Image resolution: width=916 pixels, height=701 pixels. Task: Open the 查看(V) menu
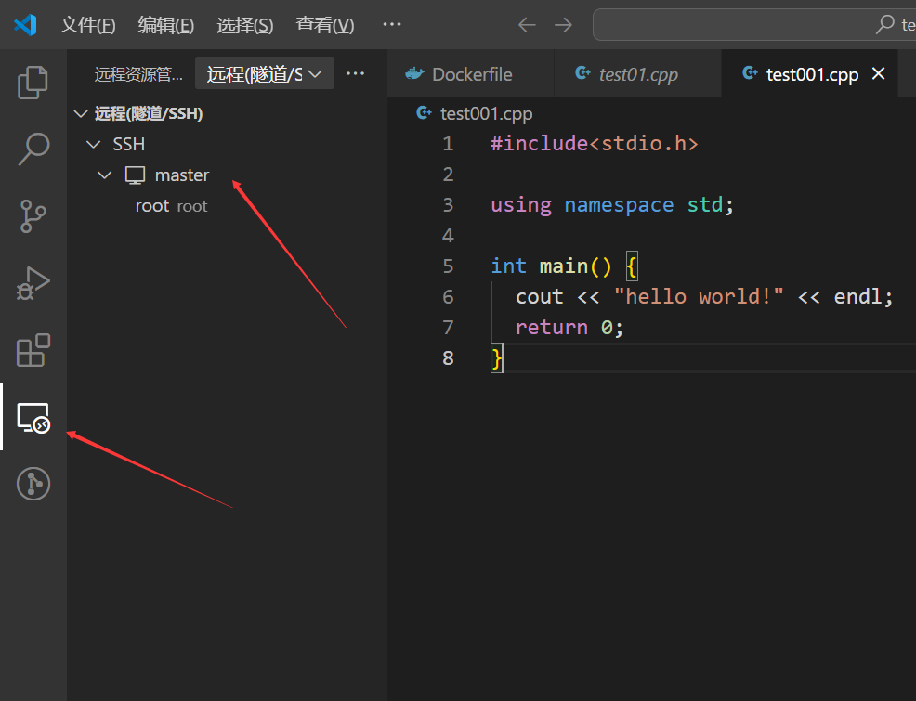(x=325, y=25)
